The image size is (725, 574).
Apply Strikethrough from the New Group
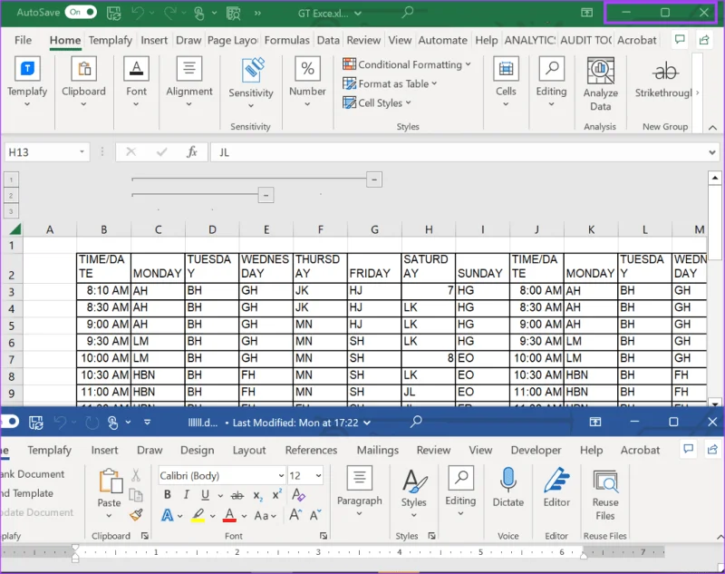click(x=663, y=80)
